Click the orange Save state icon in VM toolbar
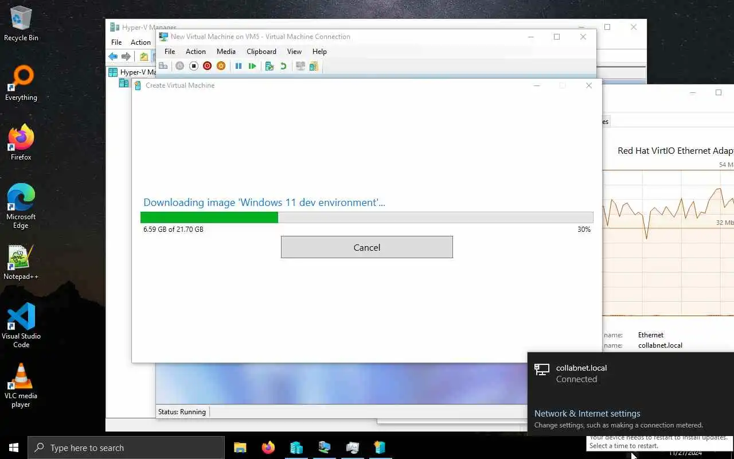This screenshot has height=459, width=734. click(x=221, y=66)
